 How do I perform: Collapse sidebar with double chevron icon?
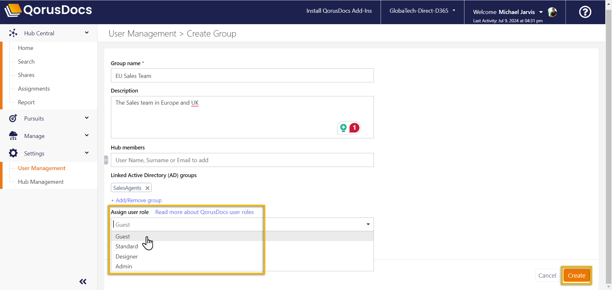pyautogui.click(x=83, y=281)
